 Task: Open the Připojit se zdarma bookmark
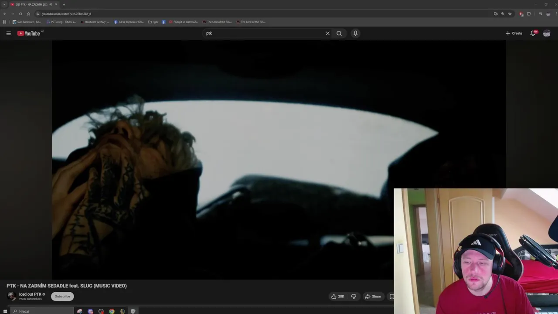point(183,22)
